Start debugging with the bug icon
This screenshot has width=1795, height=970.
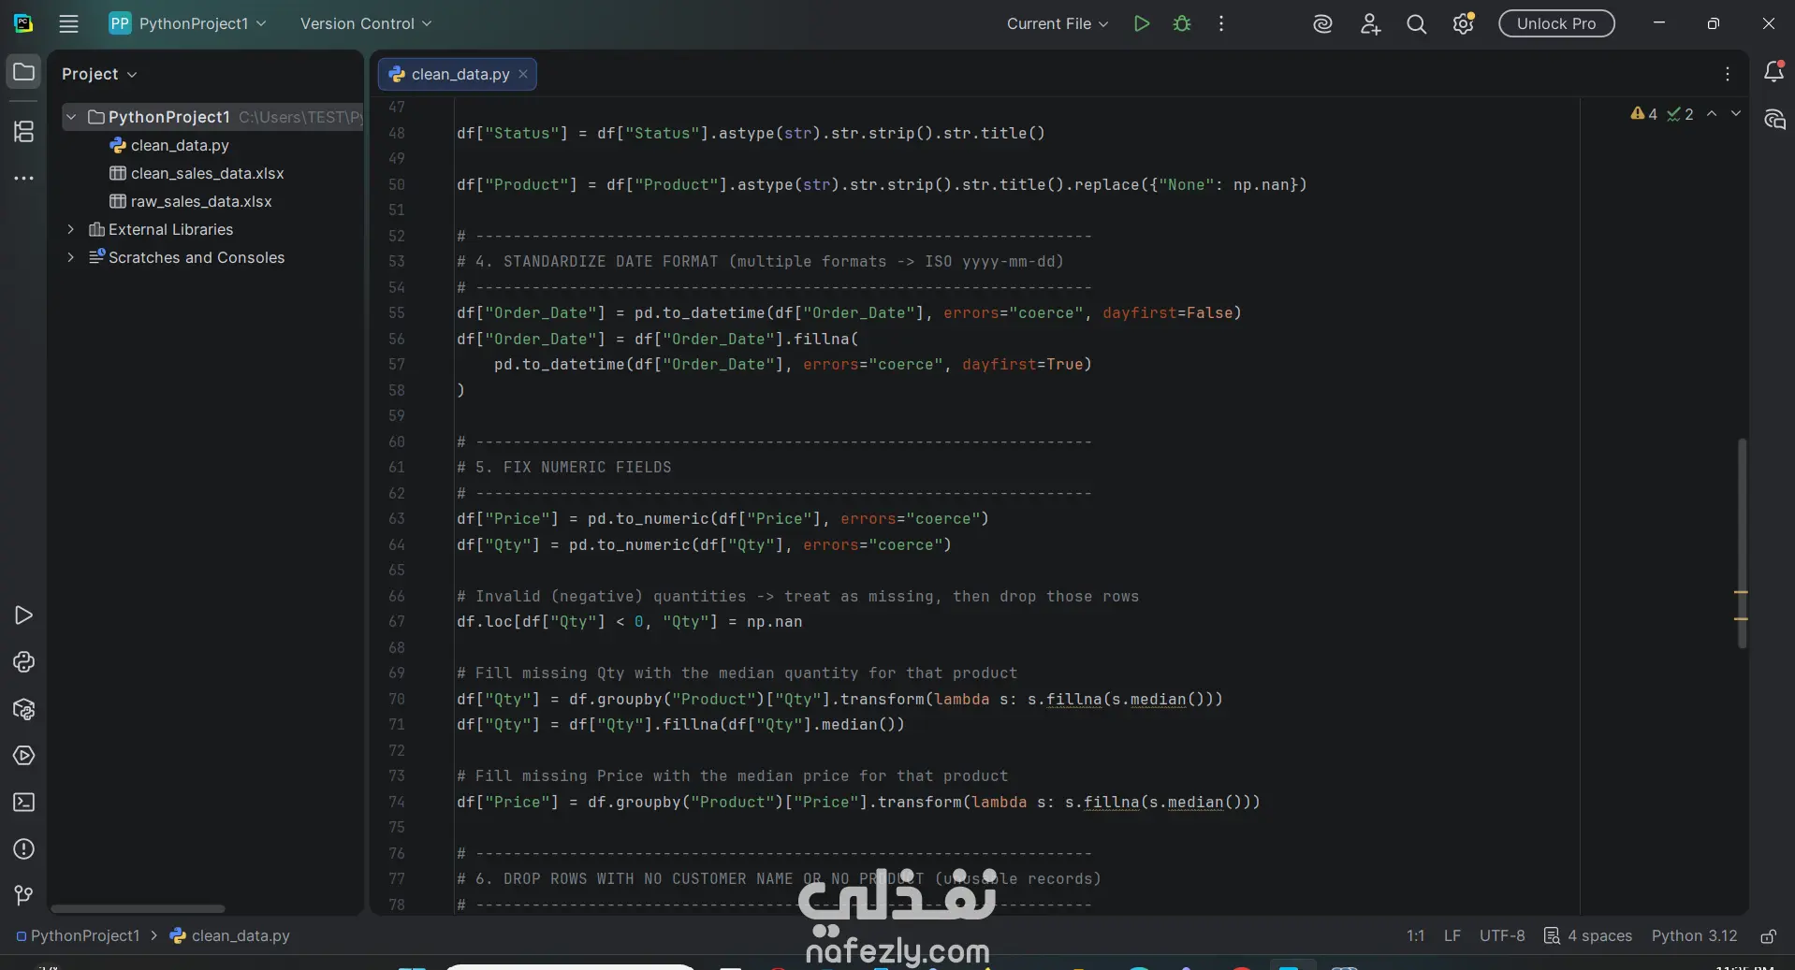1182,23
